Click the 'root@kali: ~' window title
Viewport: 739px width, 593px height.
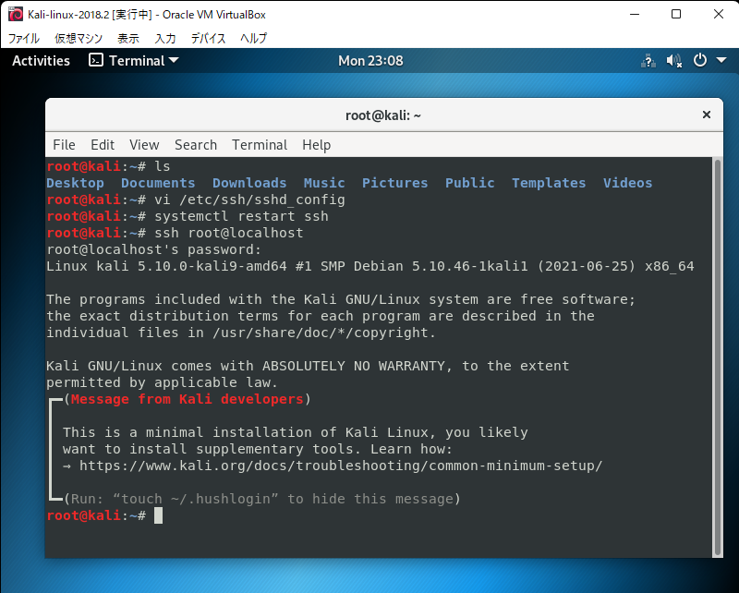point(383,115)
